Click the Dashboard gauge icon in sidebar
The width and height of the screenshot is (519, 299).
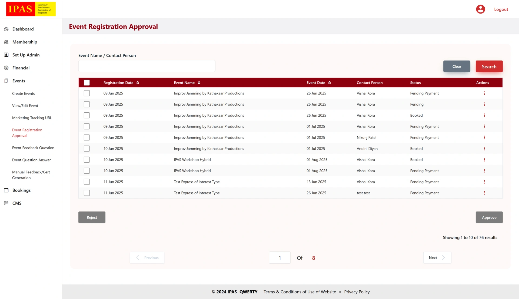[6, 29]
